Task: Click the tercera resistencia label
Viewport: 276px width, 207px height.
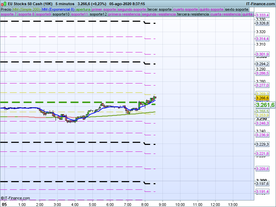Action: pos(193,14)
